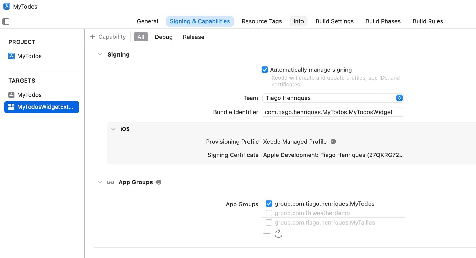Select the Debug configuration filter
Viewport: 476px width, 258px height.
pos(164,37)
